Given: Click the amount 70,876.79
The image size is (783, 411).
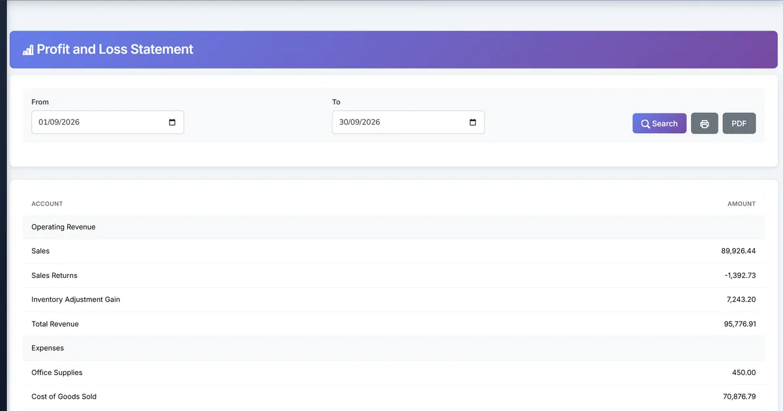Looking at the screenshot, I should [739, 397].
